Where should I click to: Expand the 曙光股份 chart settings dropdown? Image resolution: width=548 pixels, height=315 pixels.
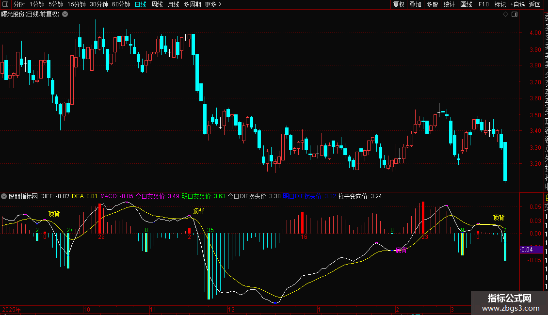[x=65, y=15]
